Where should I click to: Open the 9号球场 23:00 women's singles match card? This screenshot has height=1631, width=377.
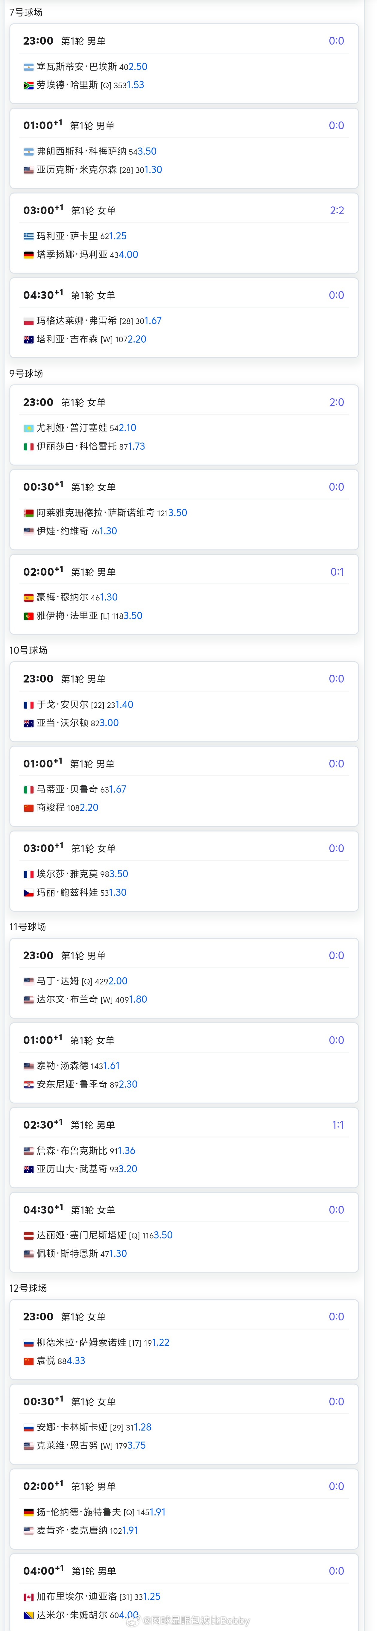[184, 425]
